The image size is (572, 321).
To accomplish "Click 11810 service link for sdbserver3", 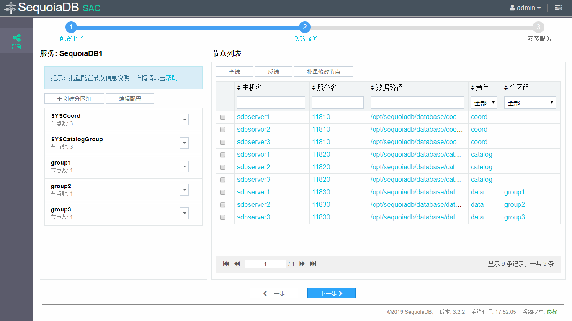I will [x=321, y=142].
